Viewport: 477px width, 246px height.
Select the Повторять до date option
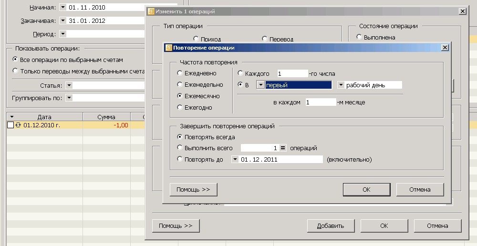180,160
